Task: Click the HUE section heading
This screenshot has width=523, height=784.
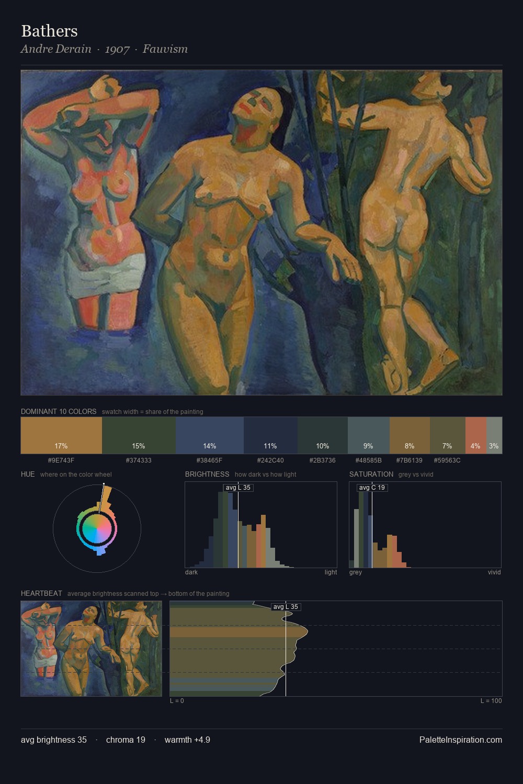Action: (x=28, y=474)
